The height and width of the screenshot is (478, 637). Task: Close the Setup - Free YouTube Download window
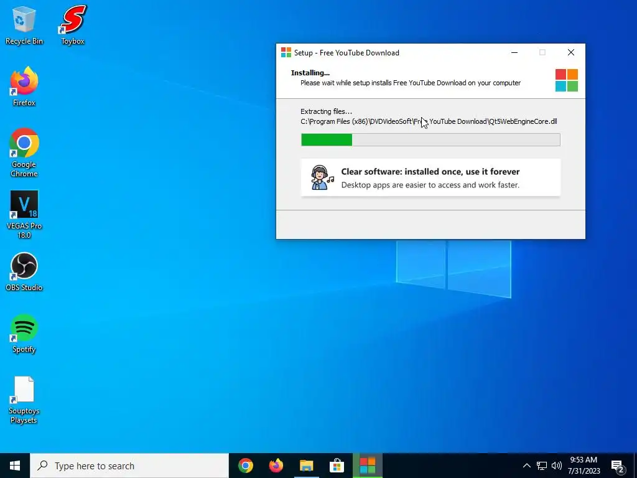pyautogui.click(x=571, y=52)
